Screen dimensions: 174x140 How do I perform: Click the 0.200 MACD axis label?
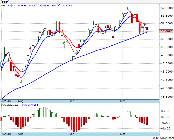165,111
